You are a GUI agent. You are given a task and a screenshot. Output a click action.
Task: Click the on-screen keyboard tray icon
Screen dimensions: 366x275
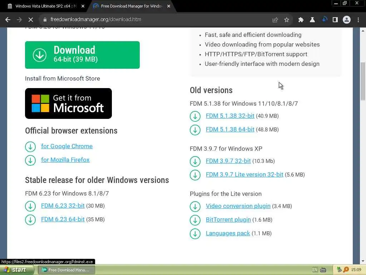pos(323,270)
